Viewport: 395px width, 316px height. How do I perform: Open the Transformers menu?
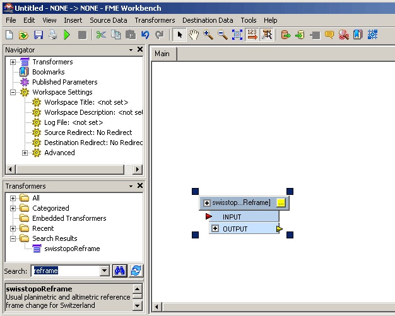pyautogui.click(x=155, y=20)
